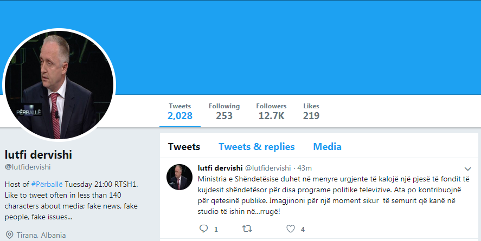The width and height of the screenshot is (481, 241).
Task: Open the Tweets & replies tab
Action: (256, 147)
